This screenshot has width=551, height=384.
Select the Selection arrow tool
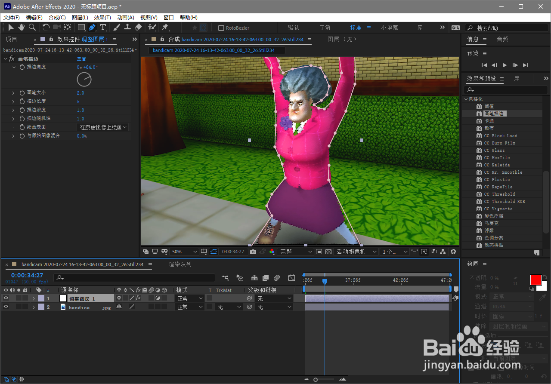(11, 28)
